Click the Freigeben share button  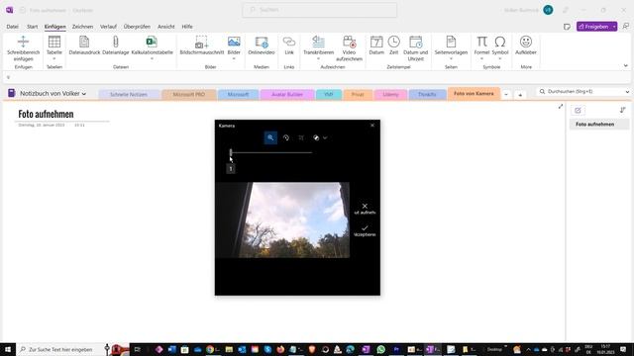pyautogui.click(x=593, y=27)
